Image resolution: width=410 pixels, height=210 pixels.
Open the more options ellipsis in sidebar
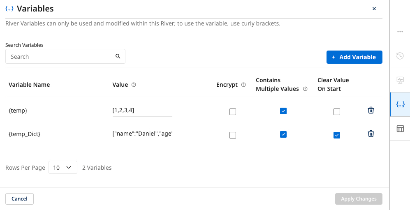tap(400, 32)
